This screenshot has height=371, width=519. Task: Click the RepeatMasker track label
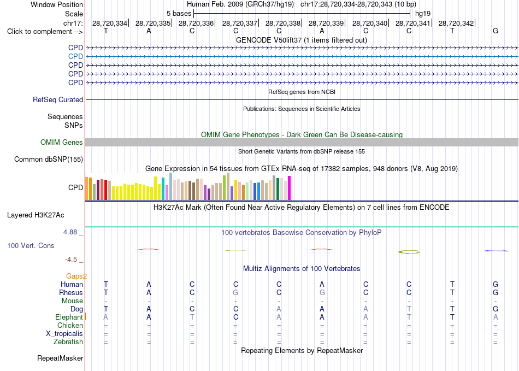point(60,358)
